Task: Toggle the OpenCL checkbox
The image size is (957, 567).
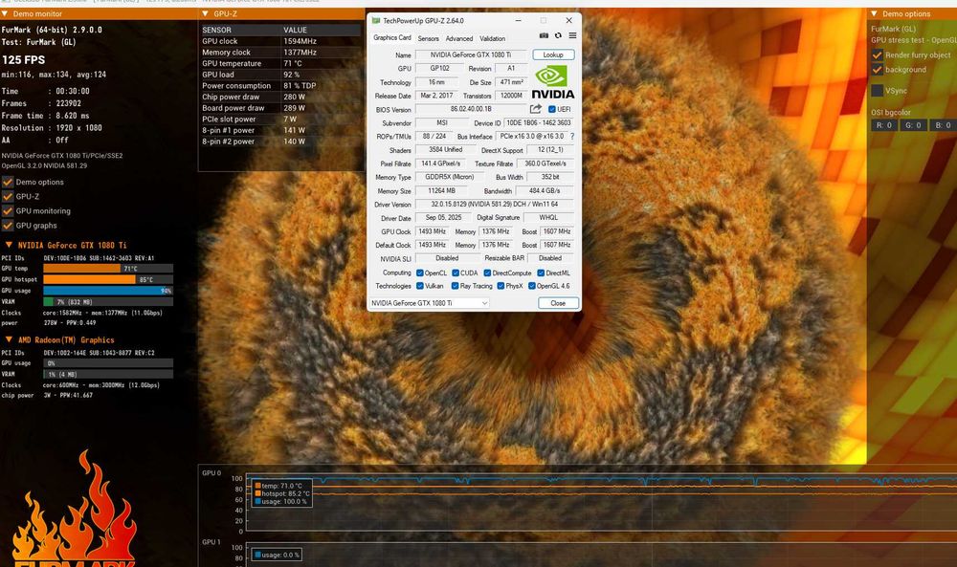Action: click(420, 273)
